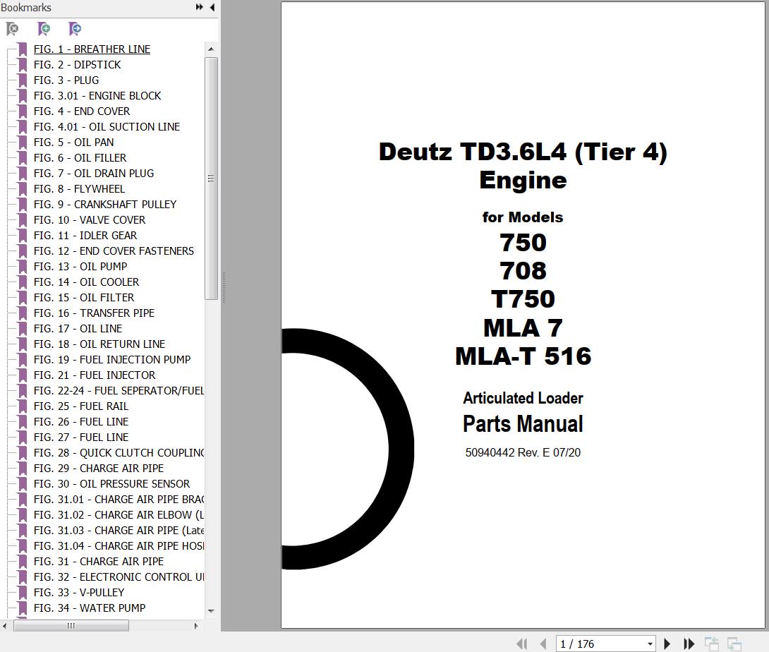Click the Deutz TD3.6L4 (Tier 4) title text

click(523, 152)
